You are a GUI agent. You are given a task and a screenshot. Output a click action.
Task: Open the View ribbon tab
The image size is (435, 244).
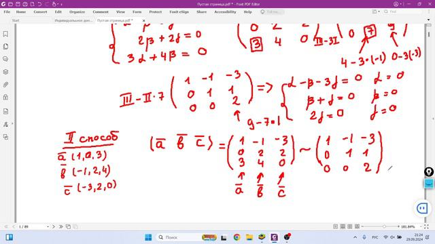click(x=121, y=12)
